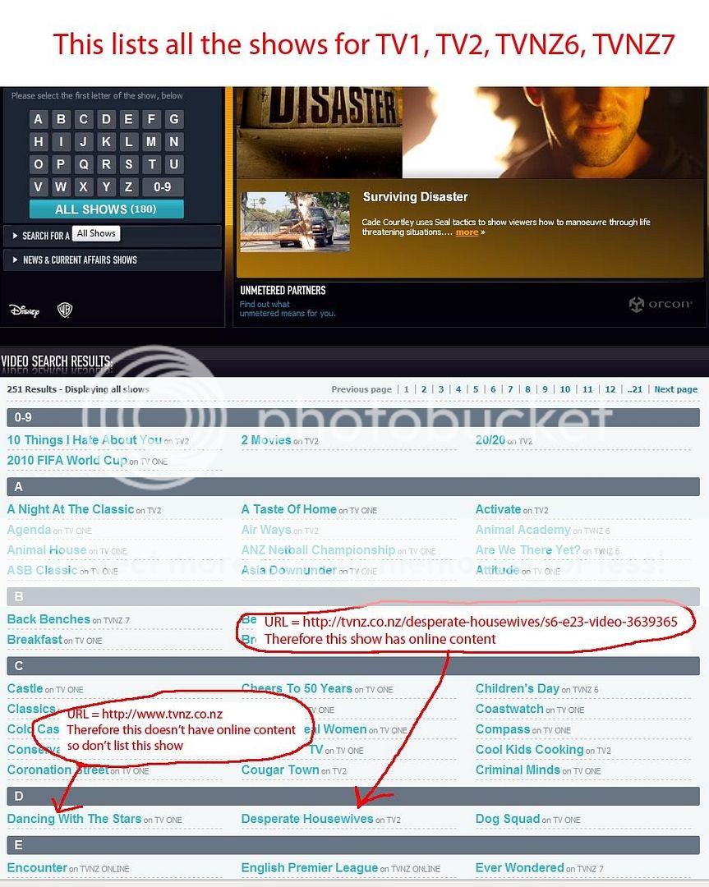Viewport: 709px width, 887px height.
Task: Open the Criminal Minds show link
Action: [x=518, y=770]
